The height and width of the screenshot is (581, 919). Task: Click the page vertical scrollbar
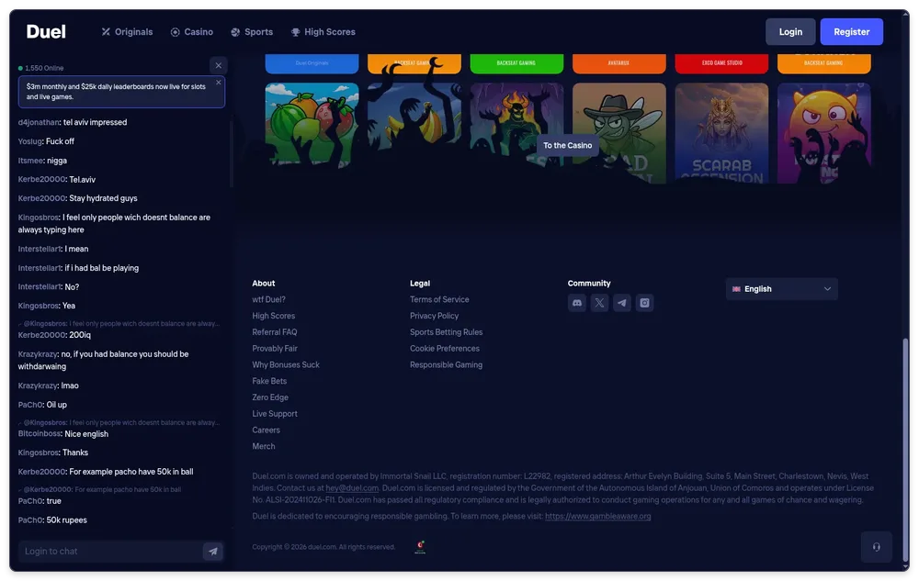coord(906,451)
